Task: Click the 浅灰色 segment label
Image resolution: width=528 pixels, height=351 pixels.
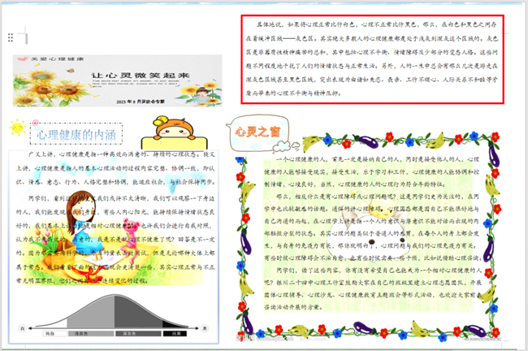Action: click(81, 333)
